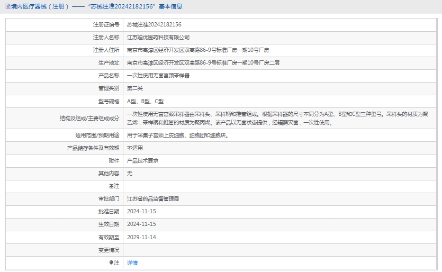Click the empty 变更情况 value cell
Viewport: 442px width, 272px height.
pos(279,250)
